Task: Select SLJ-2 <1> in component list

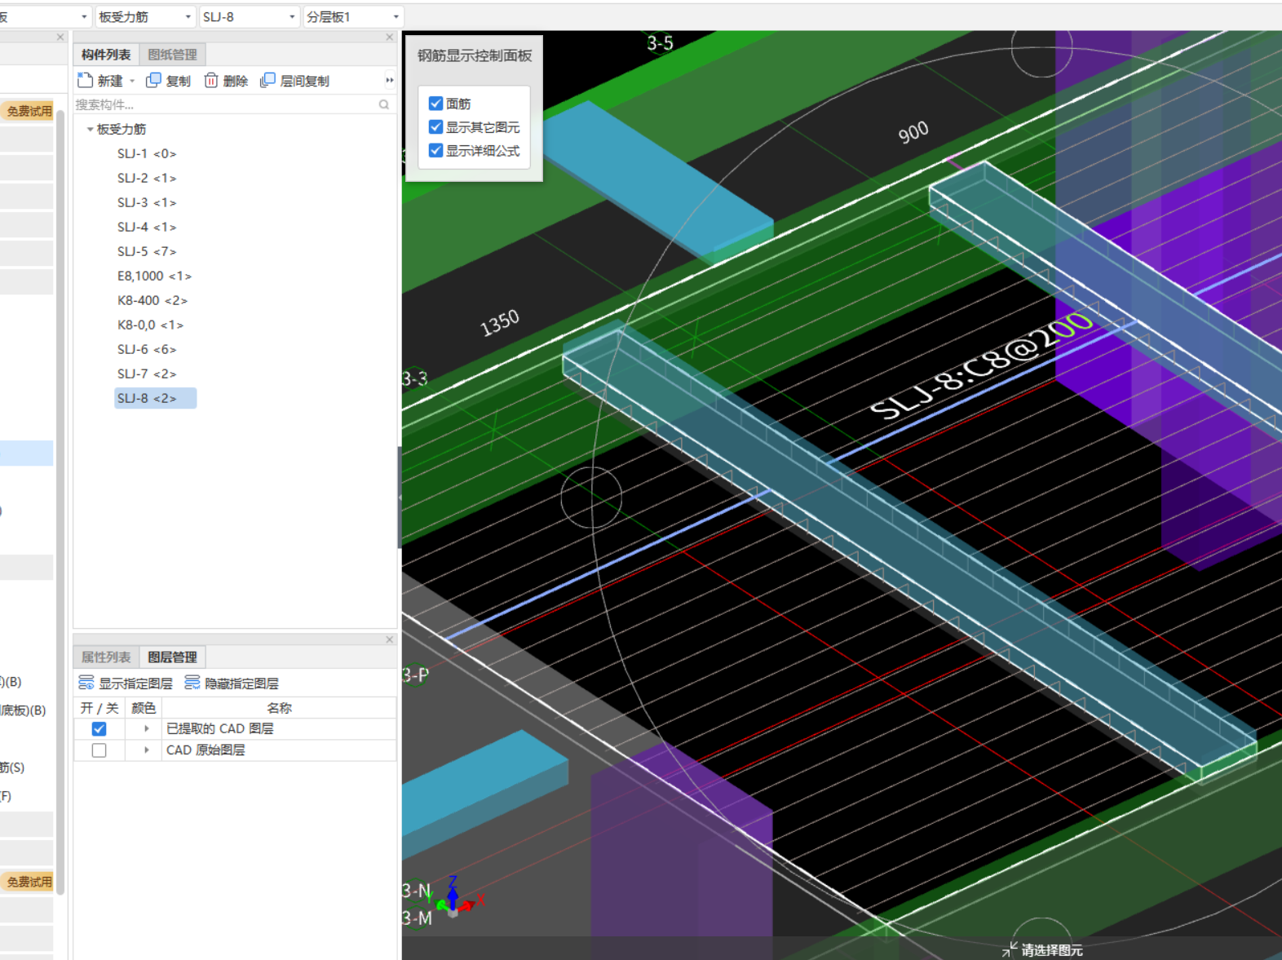Action: coord(147,178)
